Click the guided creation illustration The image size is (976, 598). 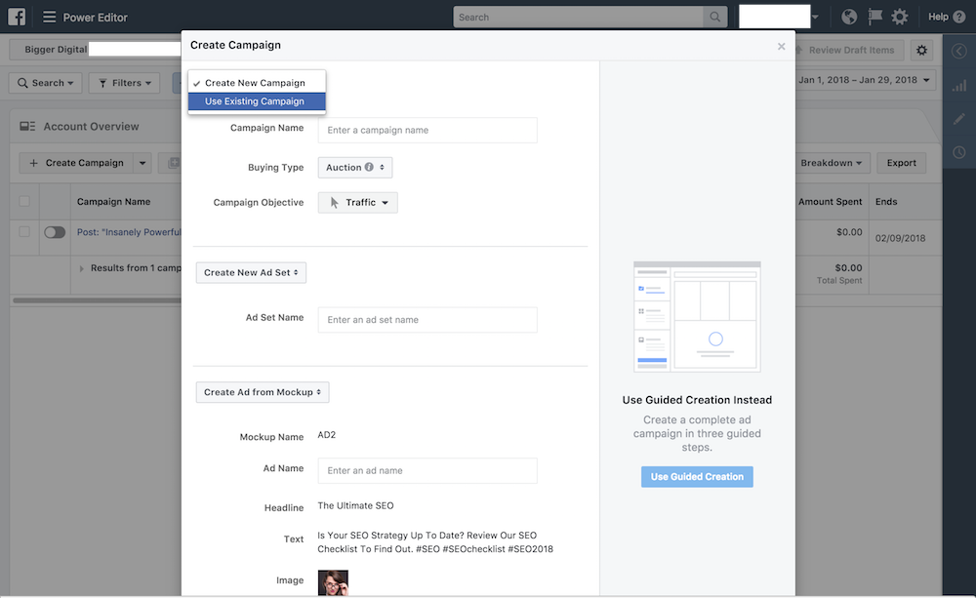click(x=697, y=317)
